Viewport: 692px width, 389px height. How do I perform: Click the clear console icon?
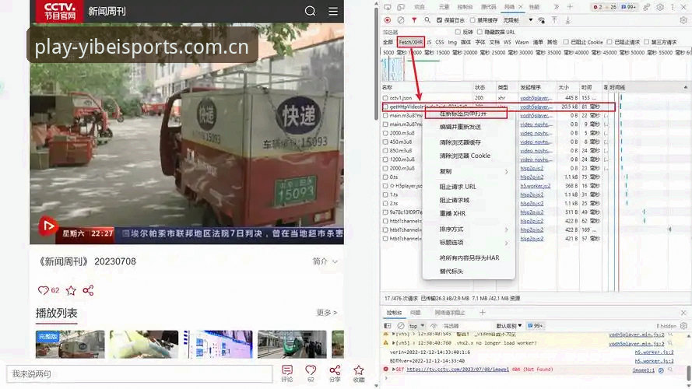point(401,325)
